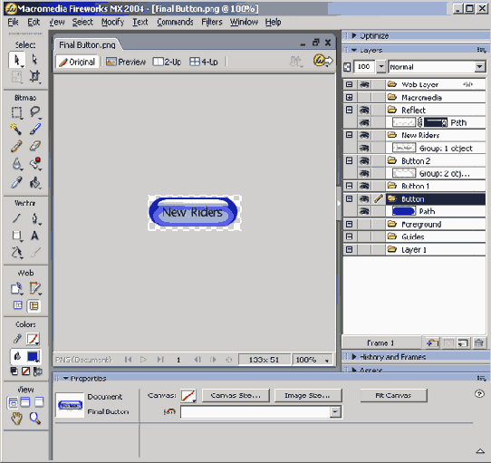The image size is (491, 463).
Task: Pick the Pen tool in the Vector section
Action: [35, 218]
